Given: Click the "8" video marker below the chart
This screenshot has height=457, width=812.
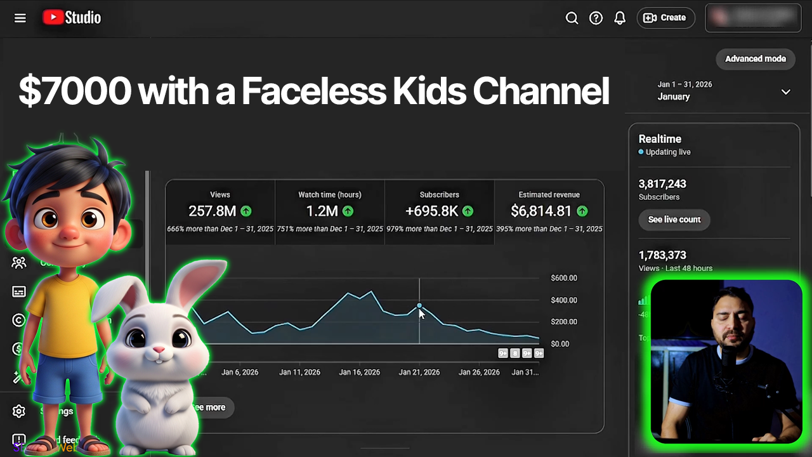Looking at the screenshot, I should 515,354.
